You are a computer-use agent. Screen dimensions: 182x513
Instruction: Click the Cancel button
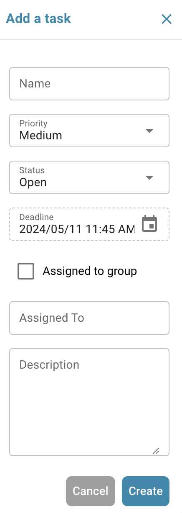[90, 491]
